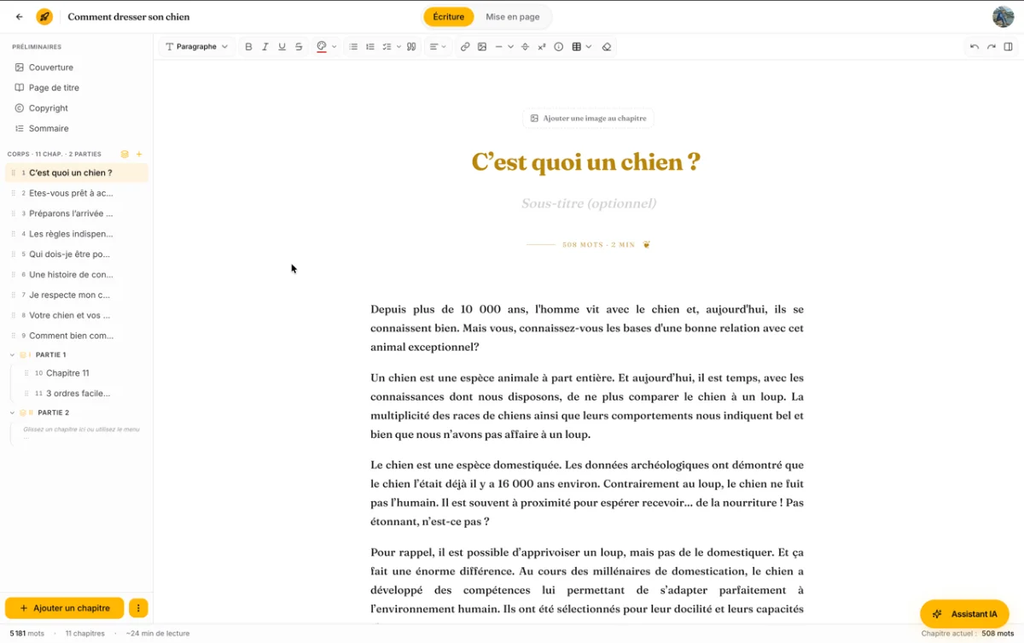Click the stacked layers parts icon
The width and height of the screenshot is (1024, 643).
point(125,155)
